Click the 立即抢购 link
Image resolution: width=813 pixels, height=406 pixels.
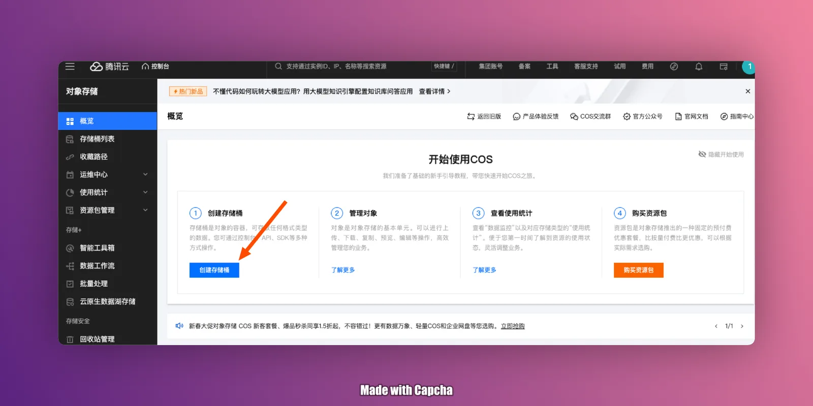513,326
